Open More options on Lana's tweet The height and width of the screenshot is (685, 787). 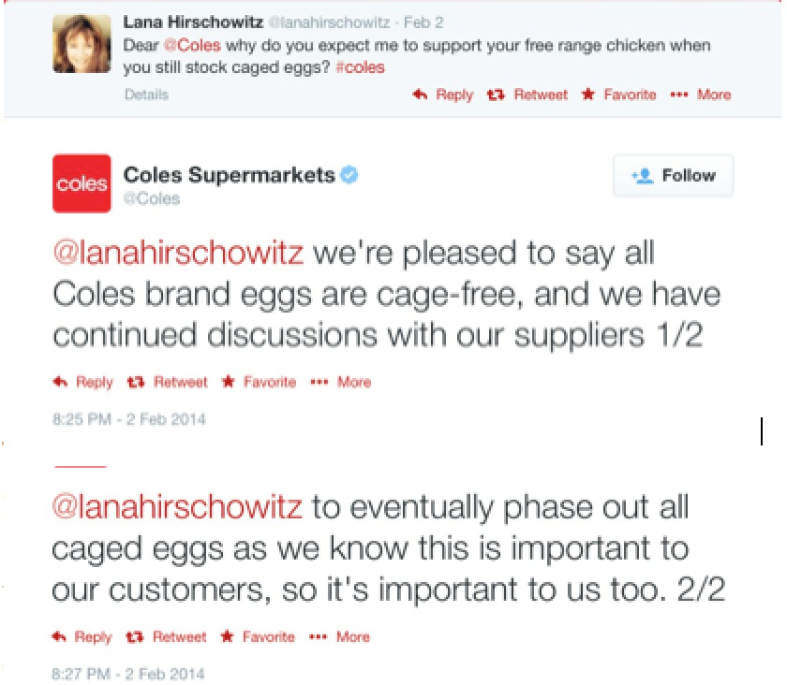pos(701,95)
